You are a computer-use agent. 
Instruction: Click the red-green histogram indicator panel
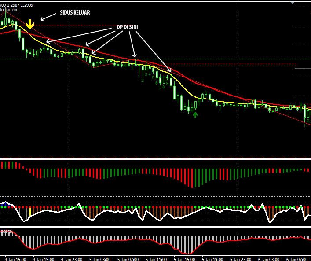[156, 174]
